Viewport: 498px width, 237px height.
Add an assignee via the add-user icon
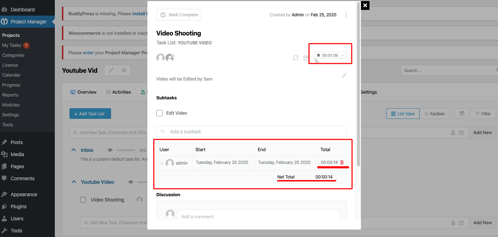[x=170, y=57]
